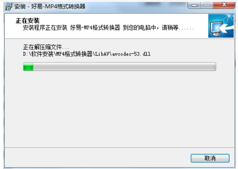Click the 正在安装 heading
238x169 pixels.
tap(27, 21)
